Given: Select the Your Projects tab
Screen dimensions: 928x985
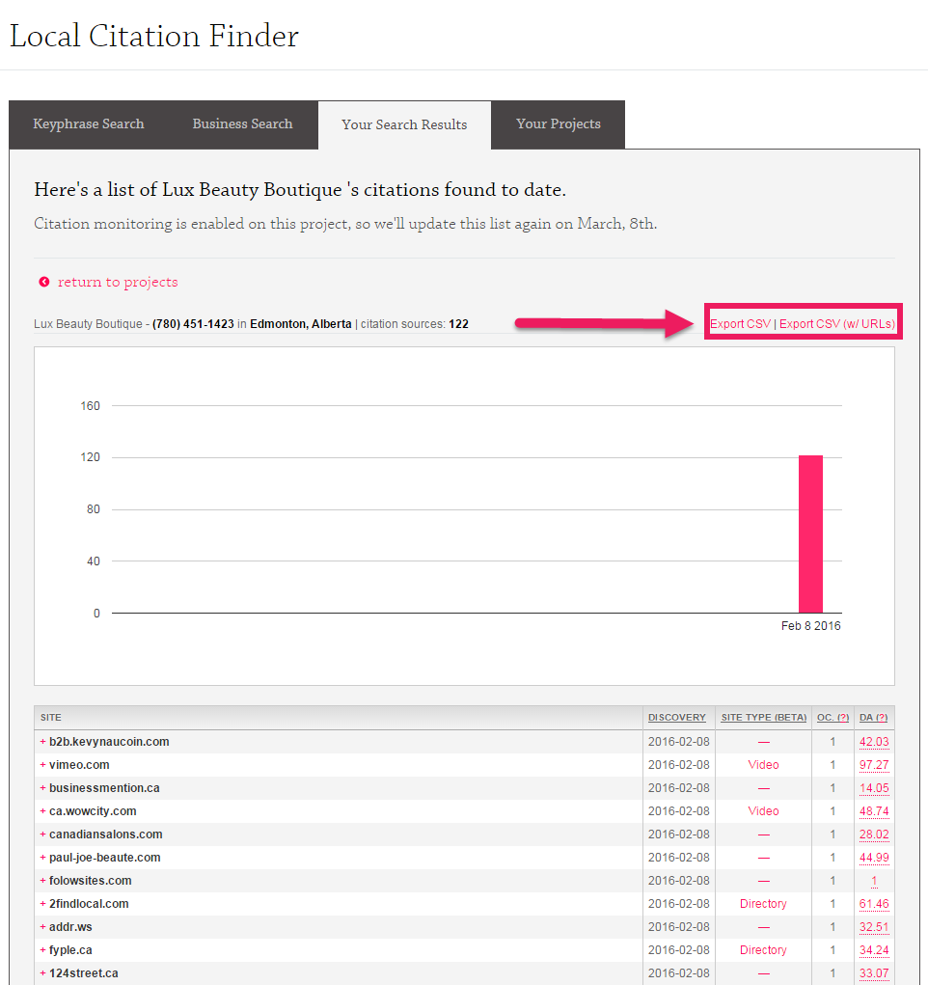Looking at the screenshot, I should click(x=558, y=124).
